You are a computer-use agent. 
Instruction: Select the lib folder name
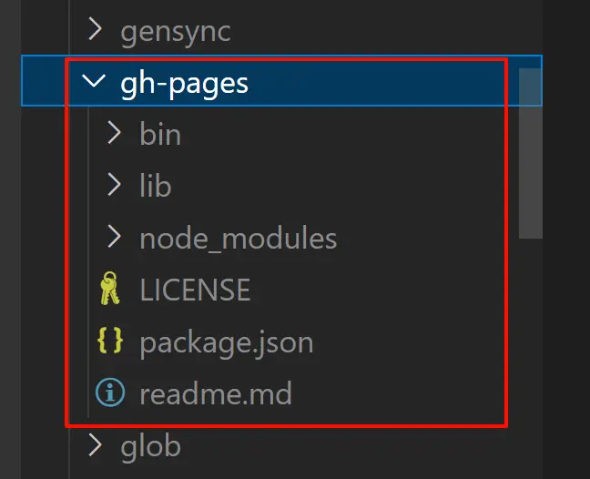[156, 186]
